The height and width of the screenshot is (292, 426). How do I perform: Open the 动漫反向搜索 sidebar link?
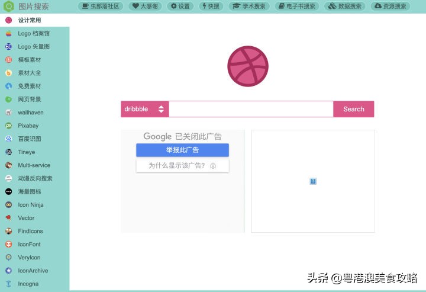coord(35,178)
